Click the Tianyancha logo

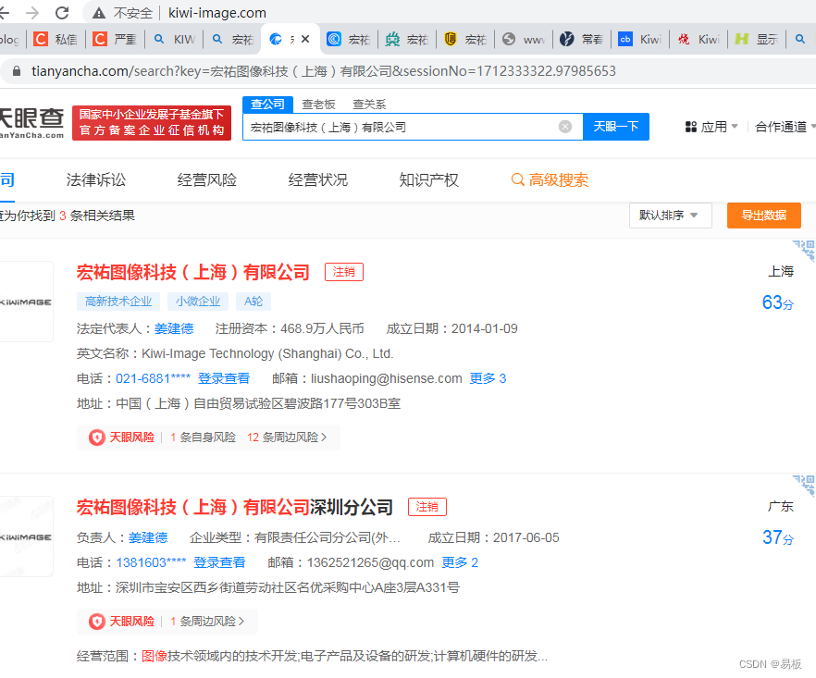pos(31,122)
